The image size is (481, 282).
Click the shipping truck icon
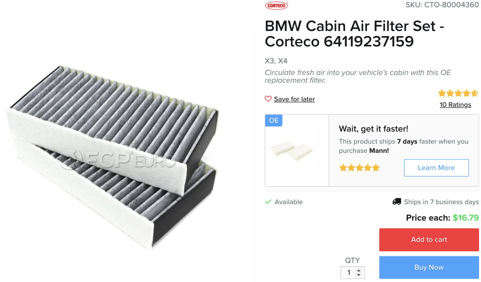click(x=396, y=202)
